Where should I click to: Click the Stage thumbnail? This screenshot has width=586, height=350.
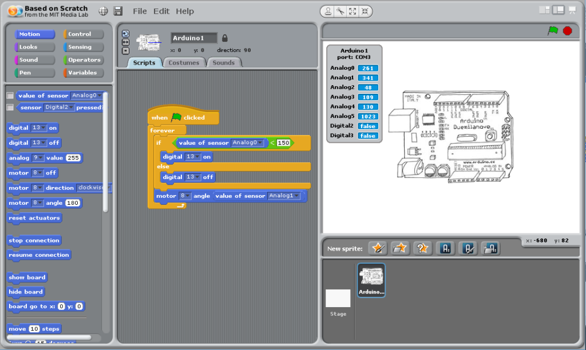tap(338, 301)
